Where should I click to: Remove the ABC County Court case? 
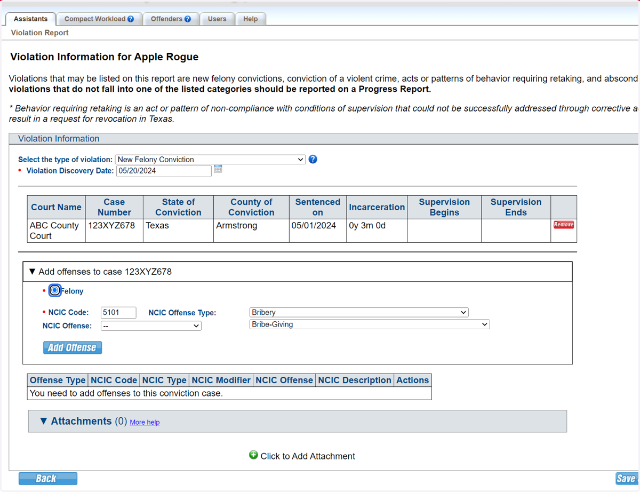click(563, 225)
